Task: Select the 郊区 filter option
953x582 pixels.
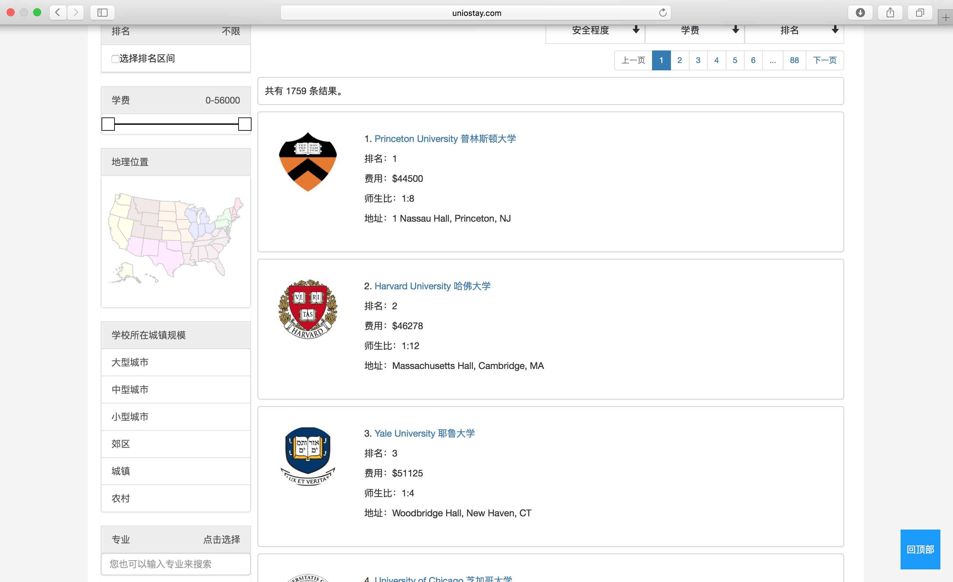Action: point(176,444)
